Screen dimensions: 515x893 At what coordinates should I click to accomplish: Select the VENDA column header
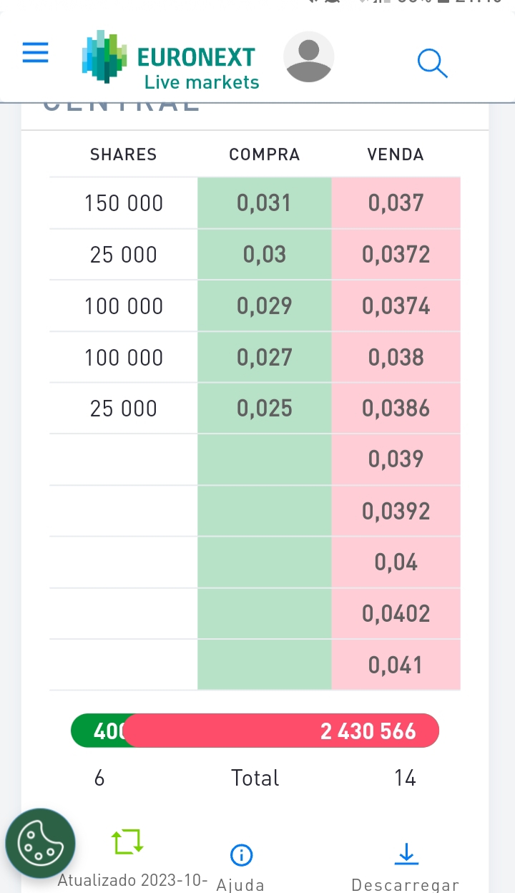point(396,155)
